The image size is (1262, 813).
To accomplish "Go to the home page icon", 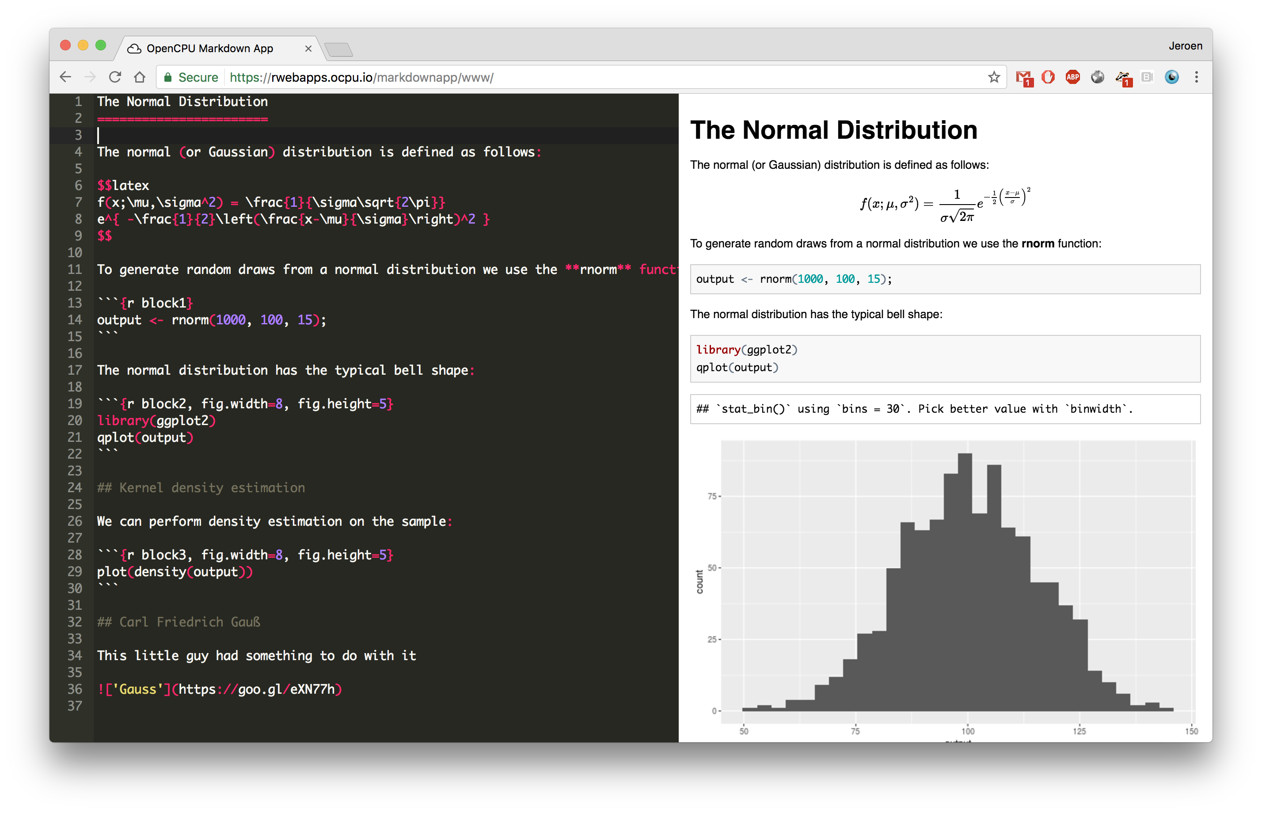I will 140,77.
